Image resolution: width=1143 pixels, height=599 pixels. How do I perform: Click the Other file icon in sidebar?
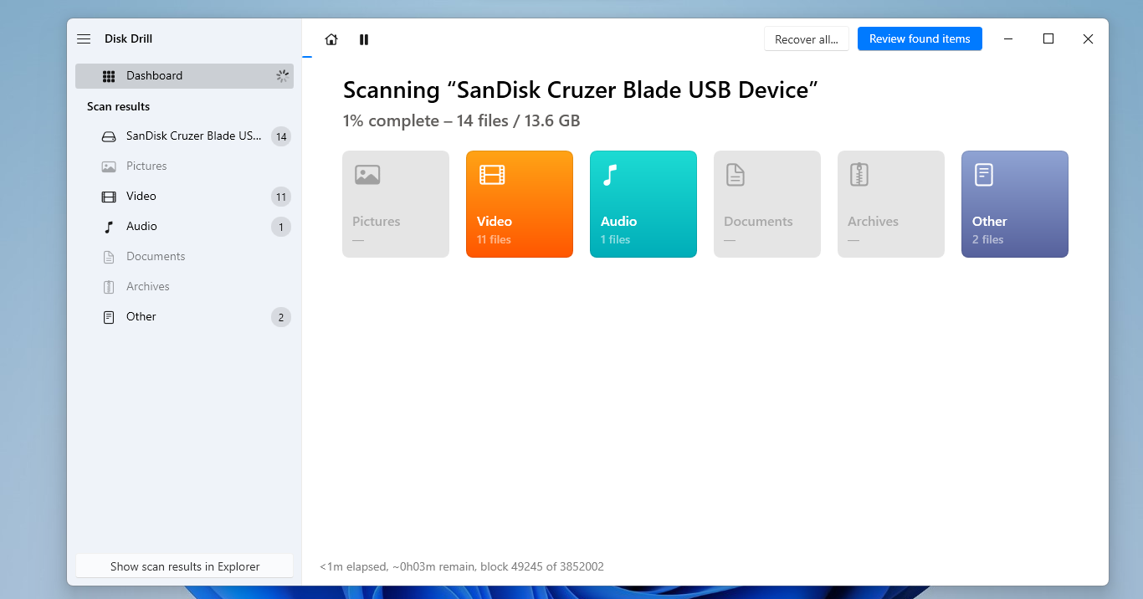pos(109,317)
